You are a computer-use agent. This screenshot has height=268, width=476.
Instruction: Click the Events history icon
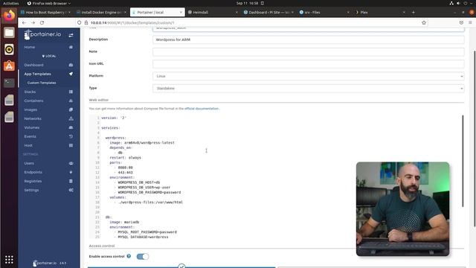click(x=71, y=136)
